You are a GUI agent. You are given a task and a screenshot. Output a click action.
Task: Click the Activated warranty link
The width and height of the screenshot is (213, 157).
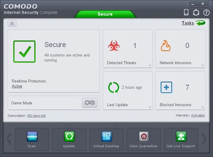(x=198, y=115)
